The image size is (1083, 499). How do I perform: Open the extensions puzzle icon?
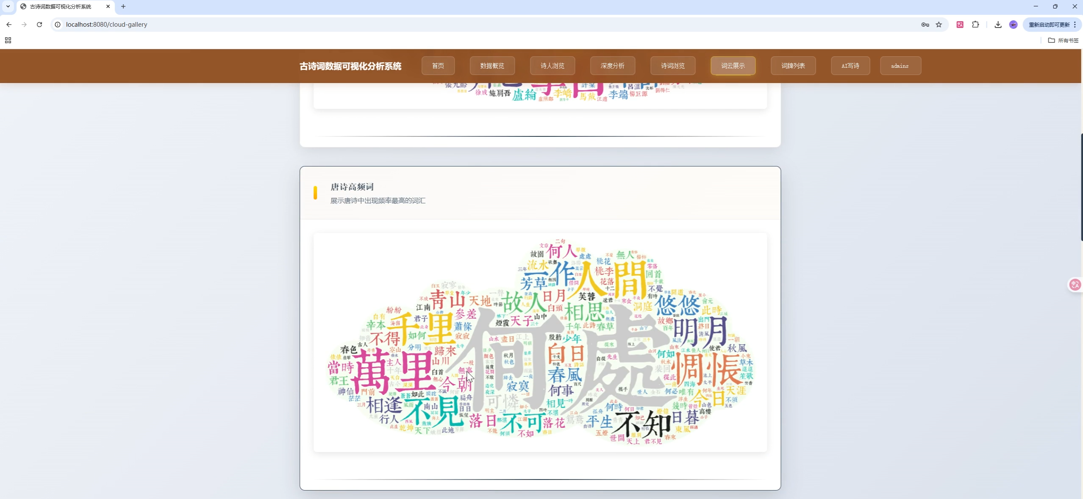(975, 25)
